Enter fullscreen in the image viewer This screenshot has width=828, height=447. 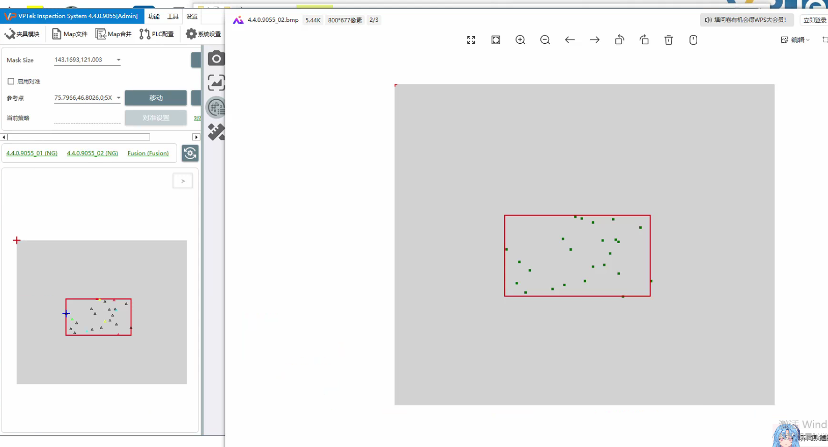click(x=471, y=40)
